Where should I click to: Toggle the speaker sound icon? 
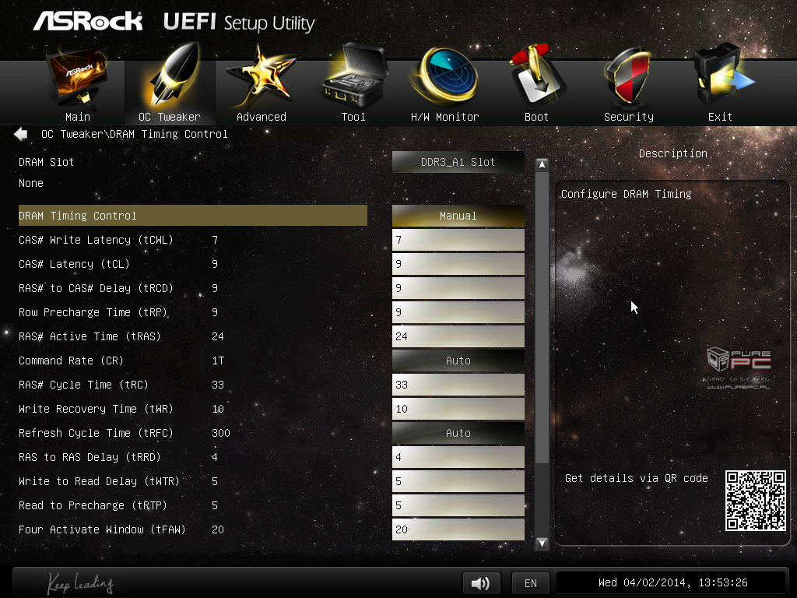click(481, 582)
